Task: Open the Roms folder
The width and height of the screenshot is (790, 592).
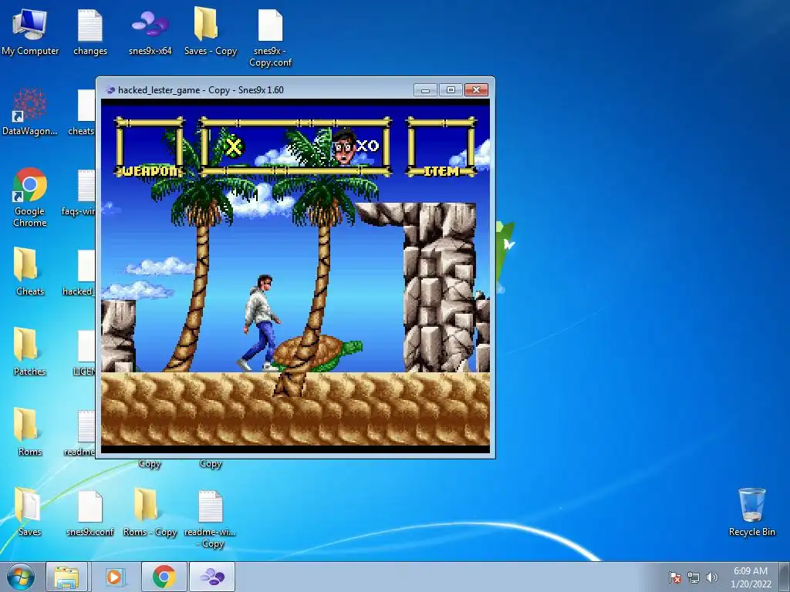Action: (30, 432)
